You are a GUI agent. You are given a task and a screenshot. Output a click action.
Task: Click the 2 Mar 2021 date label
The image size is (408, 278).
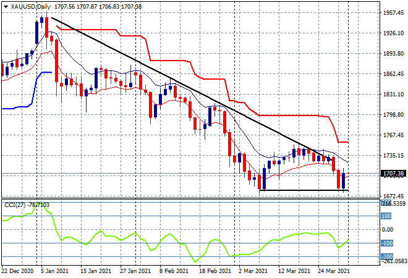coord(253,271)
